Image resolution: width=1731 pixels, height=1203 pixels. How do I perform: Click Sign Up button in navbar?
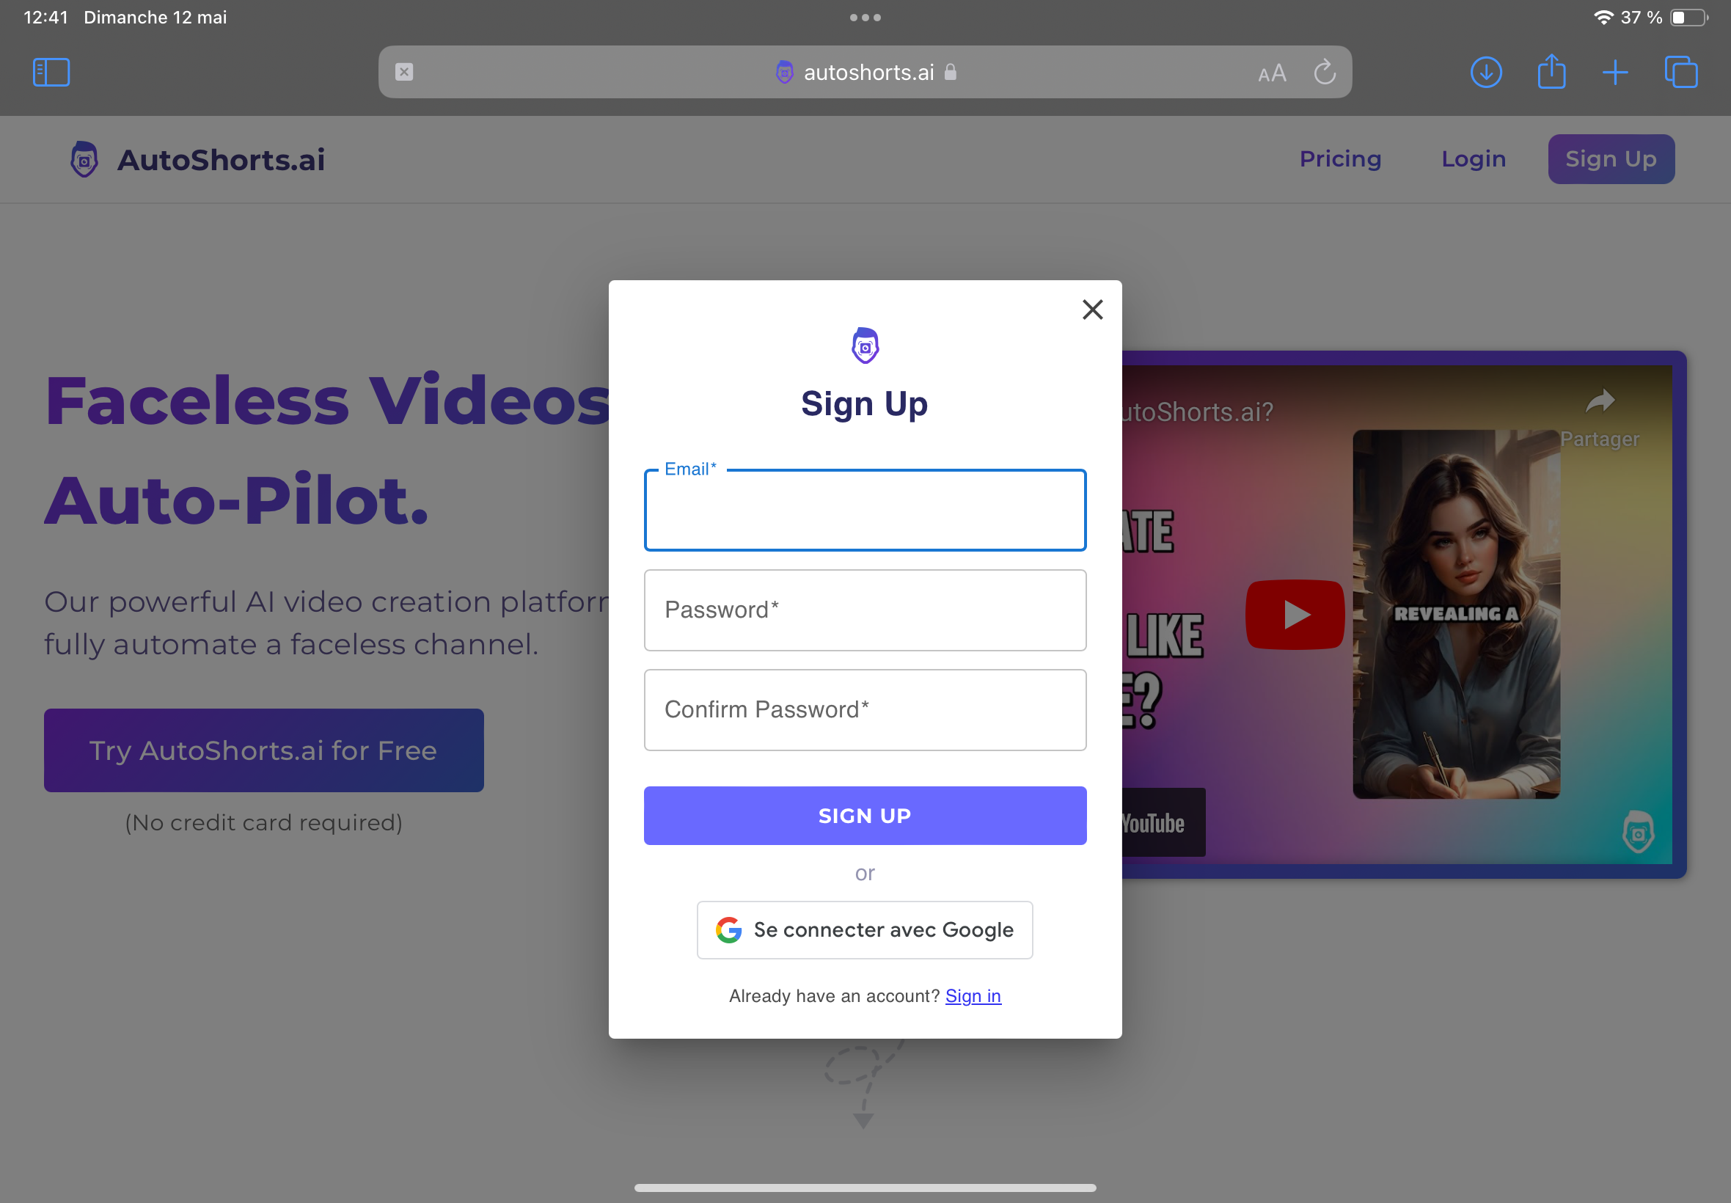(x=1611, y=158)
